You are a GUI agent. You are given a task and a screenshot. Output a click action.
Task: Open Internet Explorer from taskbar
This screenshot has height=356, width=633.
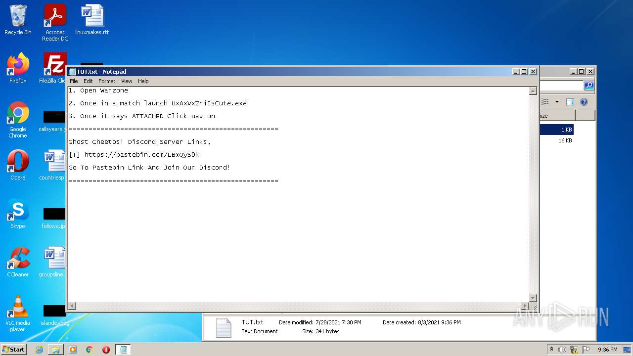click(x=39, y=350)
